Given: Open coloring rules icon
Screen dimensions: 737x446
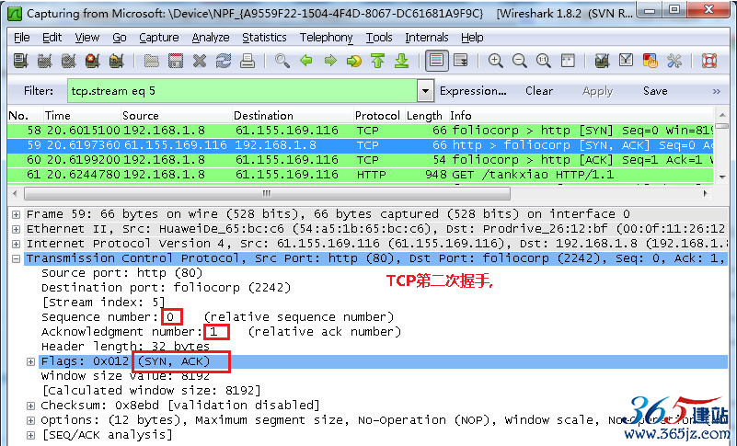Looking at the screenshot, I should pyautogui.click(x=650, y=61).
